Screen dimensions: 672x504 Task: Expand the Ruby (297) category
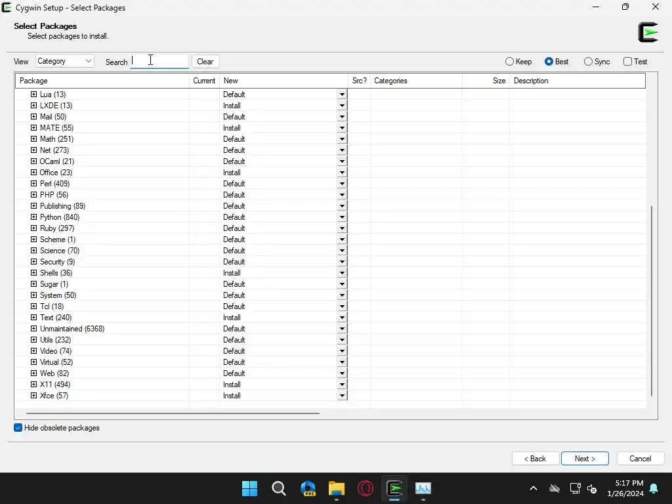(34, 228)
